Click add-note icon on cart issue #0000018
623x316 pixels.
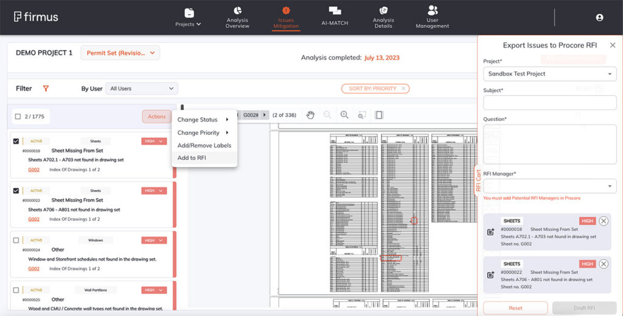(x=491, y=232)
